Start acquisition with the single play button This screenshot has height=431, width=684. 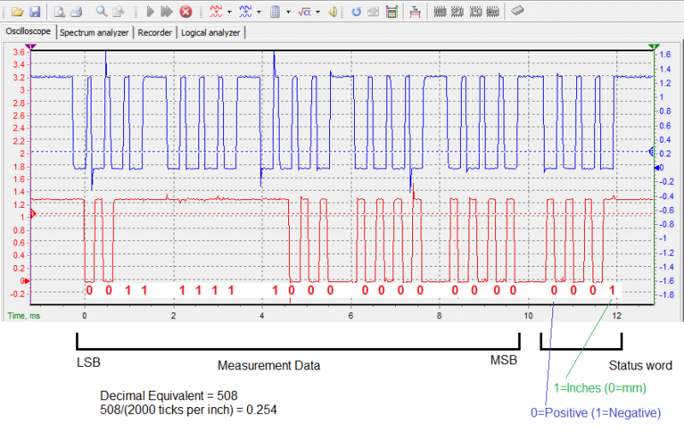150,12
